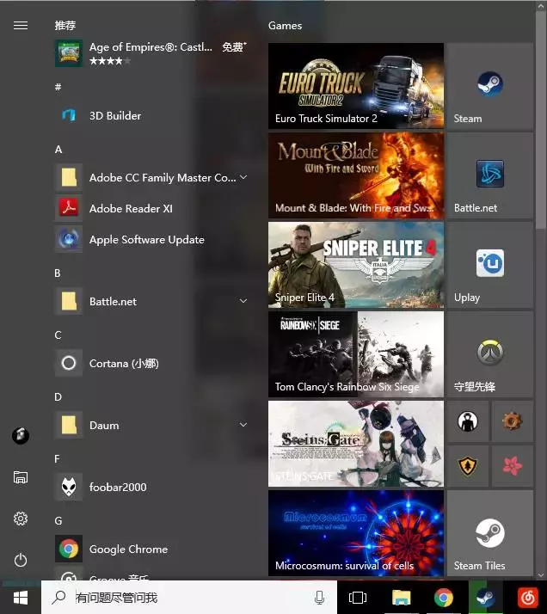Open the Steam Tiles tile
The width and height of the screenshot is (547, 614).
tap(490, 533)
